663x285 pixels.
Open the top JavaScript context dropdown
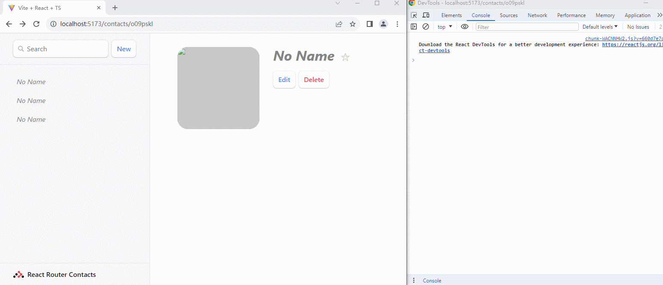pos(445,26)
